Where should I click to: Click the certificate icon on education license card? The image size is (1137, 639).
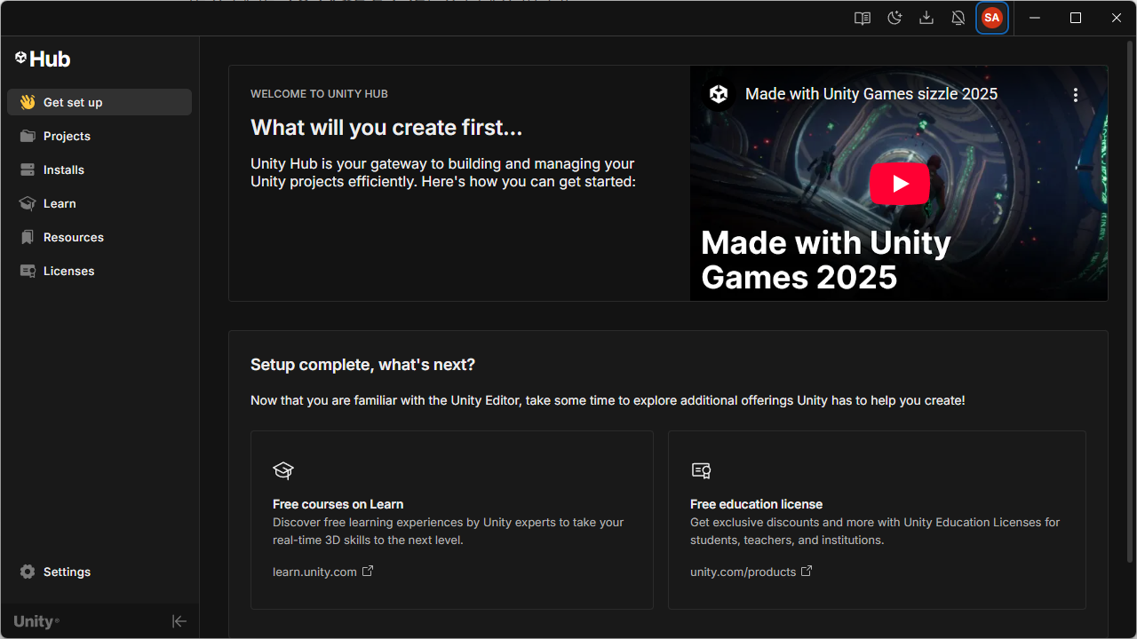[x=701, y=470]
